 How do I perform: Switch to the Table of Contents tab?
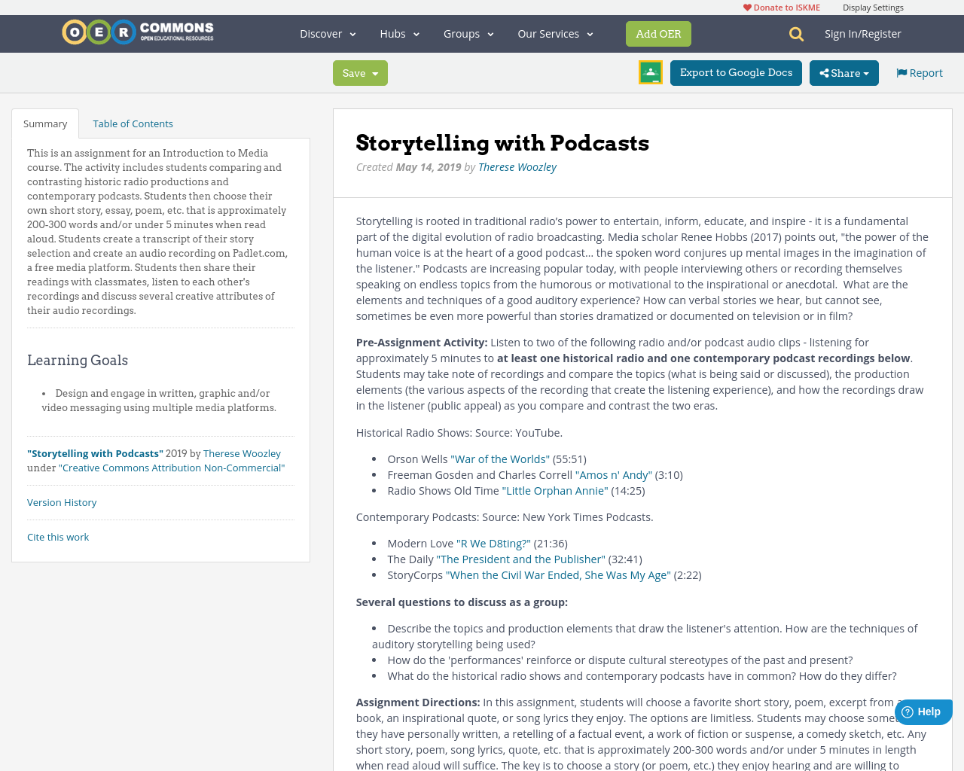click(x=133, y=122)
